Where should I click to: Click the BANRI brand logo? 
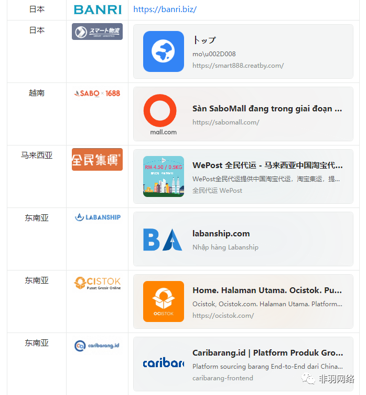click(98, 9)
